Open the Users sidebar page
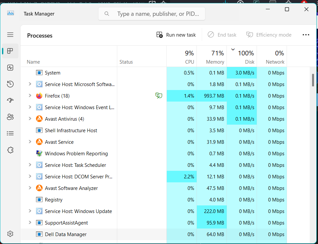Screen dimensions: 318x244 (x=10, y=117)
